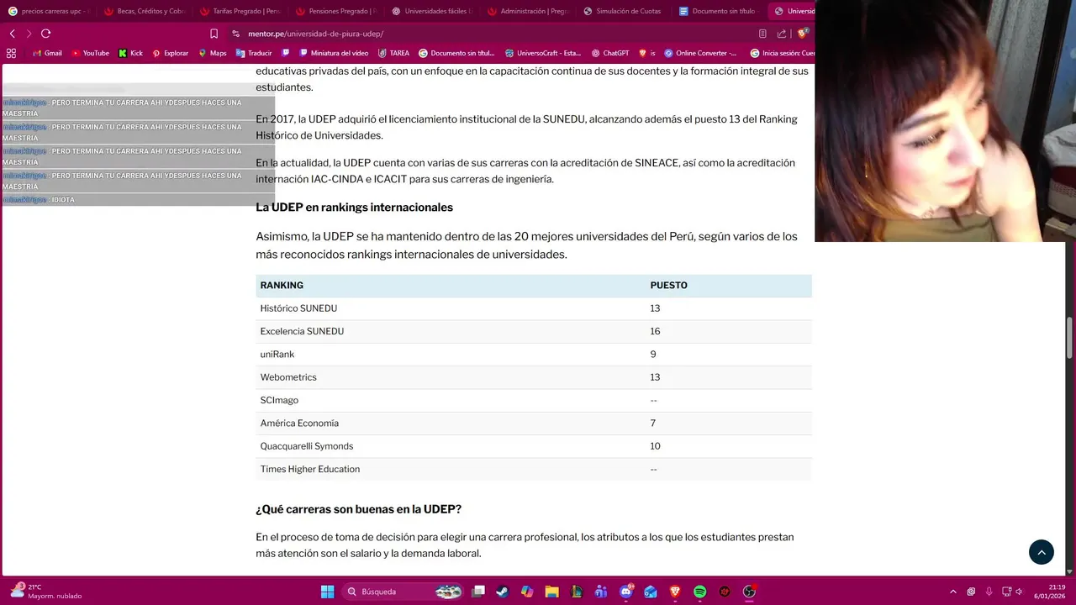Click the scroll-to-top round button
This screenshot has width=1076, height=605.
(x=1041, y=552)
